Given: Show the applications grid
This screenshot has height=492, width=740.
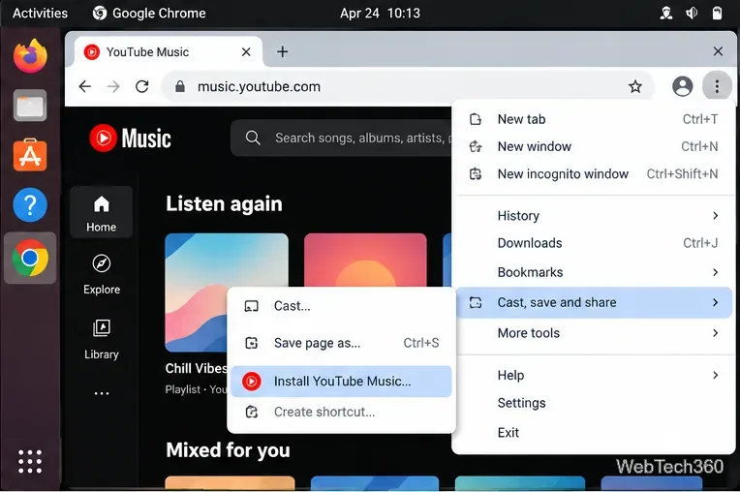Looking at the screenshot, I should [30, 461].
